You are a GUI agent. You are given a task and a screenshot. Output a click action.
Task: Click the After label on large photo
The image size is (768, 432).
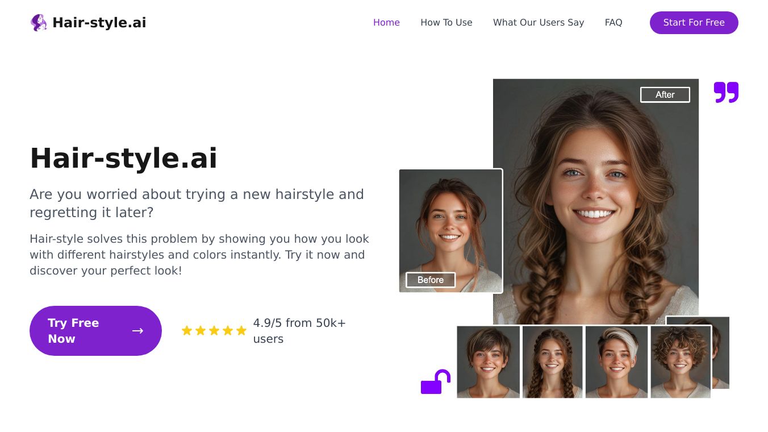665,95
